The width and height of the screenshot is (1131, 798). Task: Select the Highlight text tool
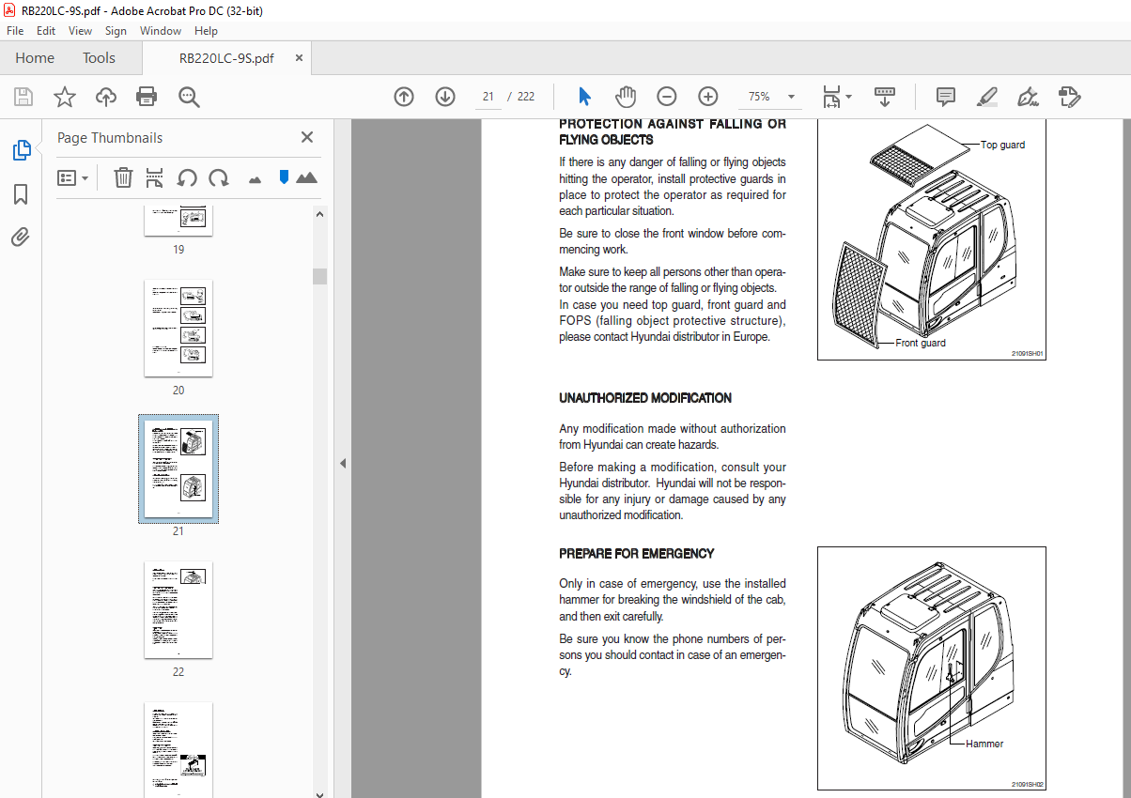pyautogui.click(x=986, y=97)
